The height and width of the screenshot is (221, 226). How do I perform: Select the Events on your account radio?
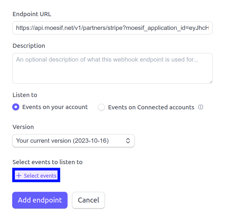point(16,107)
